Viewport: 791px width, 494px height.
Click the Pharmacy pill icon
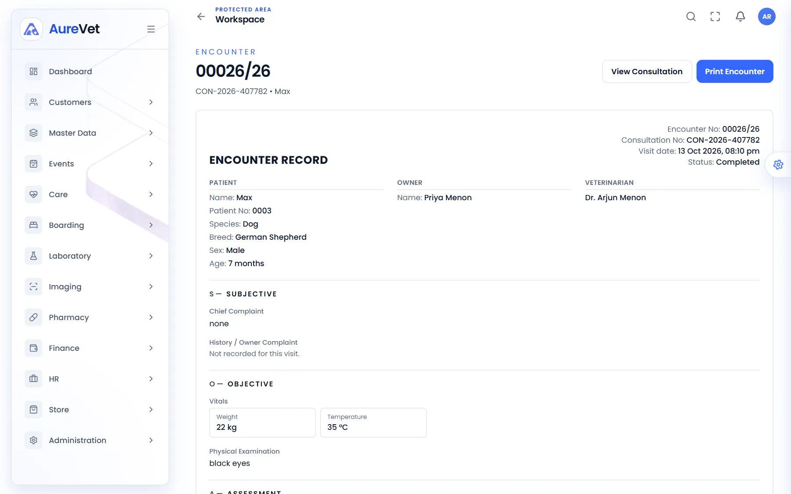pos(33,317)
